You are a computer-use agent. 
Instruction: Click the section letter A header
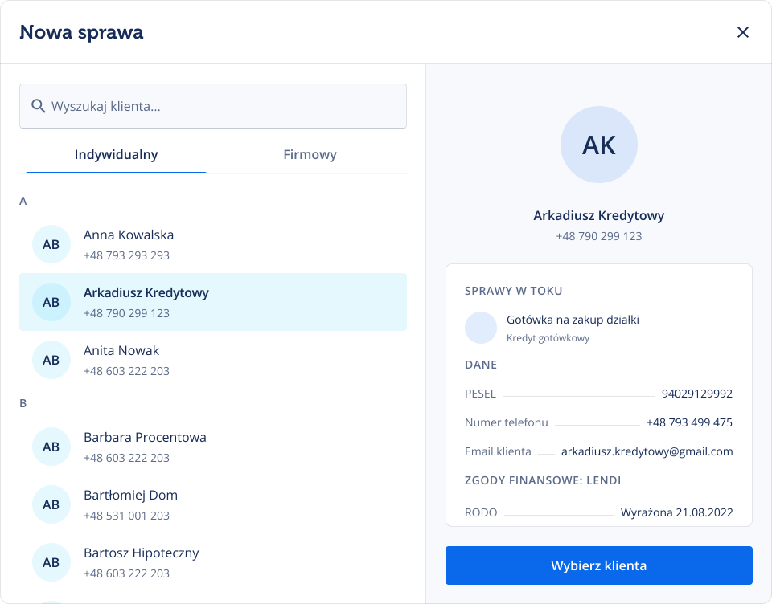23,201
